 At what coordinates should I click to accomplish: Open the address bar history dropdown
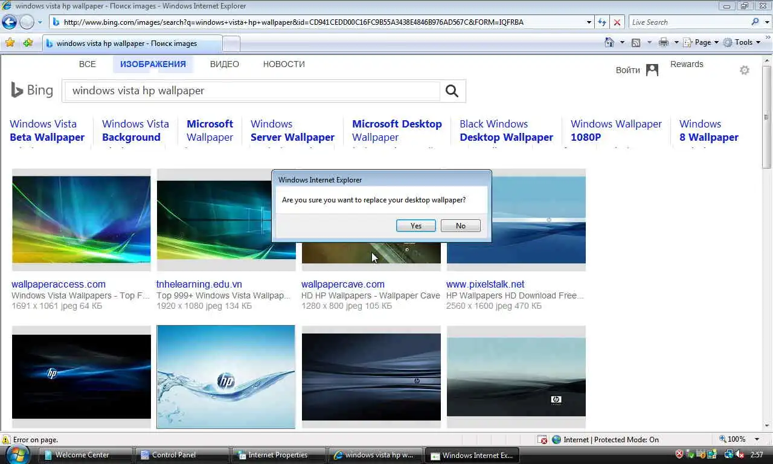(589, 22)
